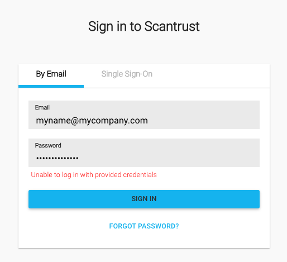The height and width of the screenshot is (262, 287).
Task: Click the 'Sign in to Scantrust' heading
Action: (x=144, y=27)
